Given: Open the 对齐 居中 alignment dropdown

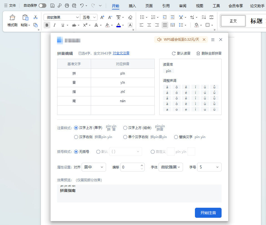Looking at the screenshot, I should click(94, 167).
